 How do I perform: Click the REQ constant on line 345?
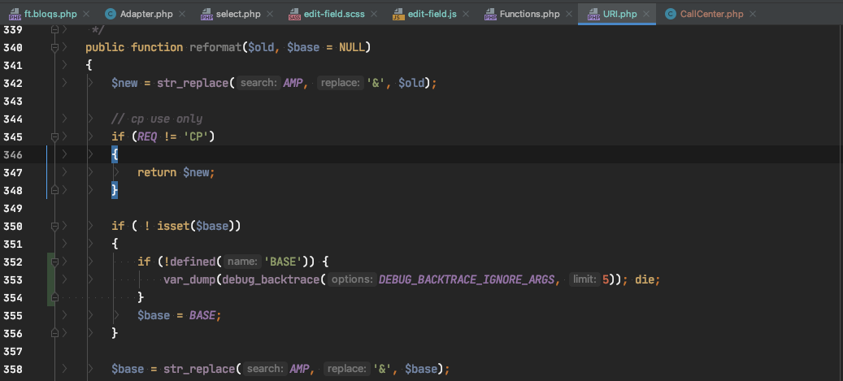(147, 136)
